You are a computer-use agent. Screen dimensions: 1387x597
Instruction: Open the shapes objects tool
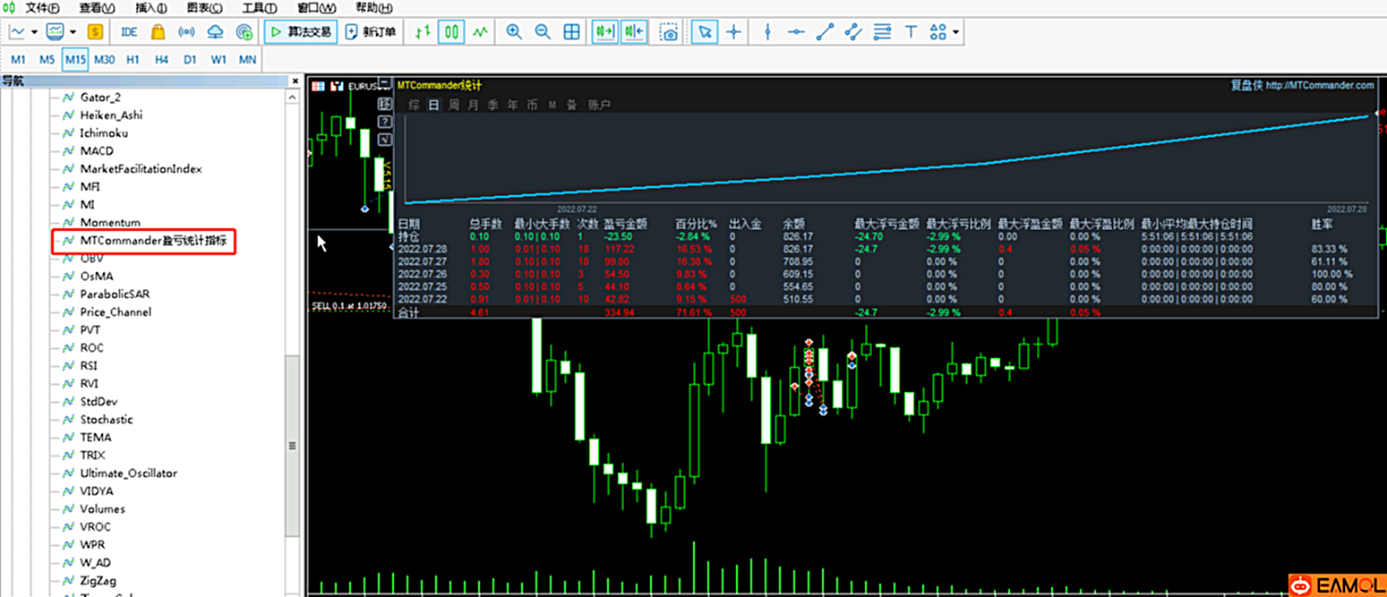pos(938,32)
